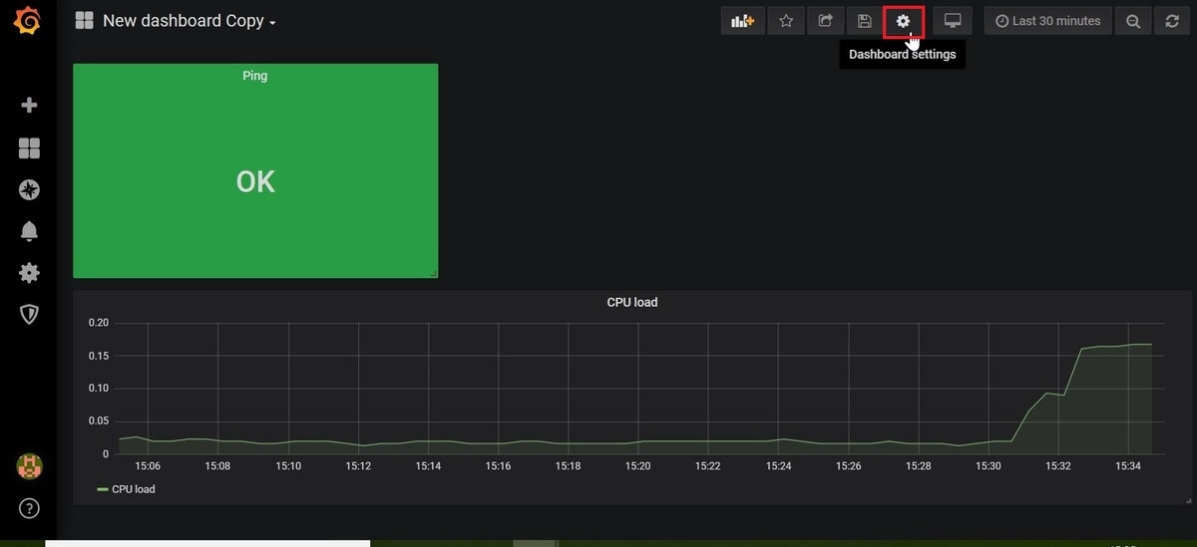The image size is (1197, 547).
Task: Open user profile avatar in sidebar
Action: click(x=29, y=465)
